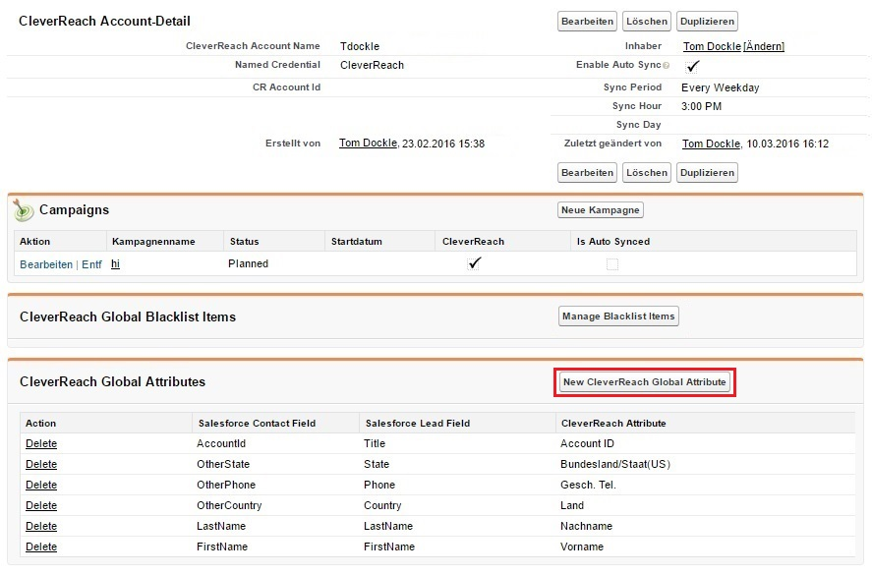Open Tom Dockle link in Erstellt von
Viewport: 872px width, 575px height.
(x=368, y=143)
